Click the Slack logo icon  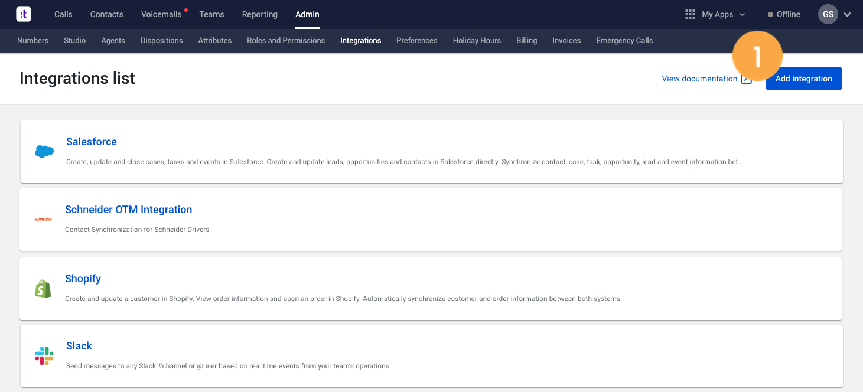[44, 356]
